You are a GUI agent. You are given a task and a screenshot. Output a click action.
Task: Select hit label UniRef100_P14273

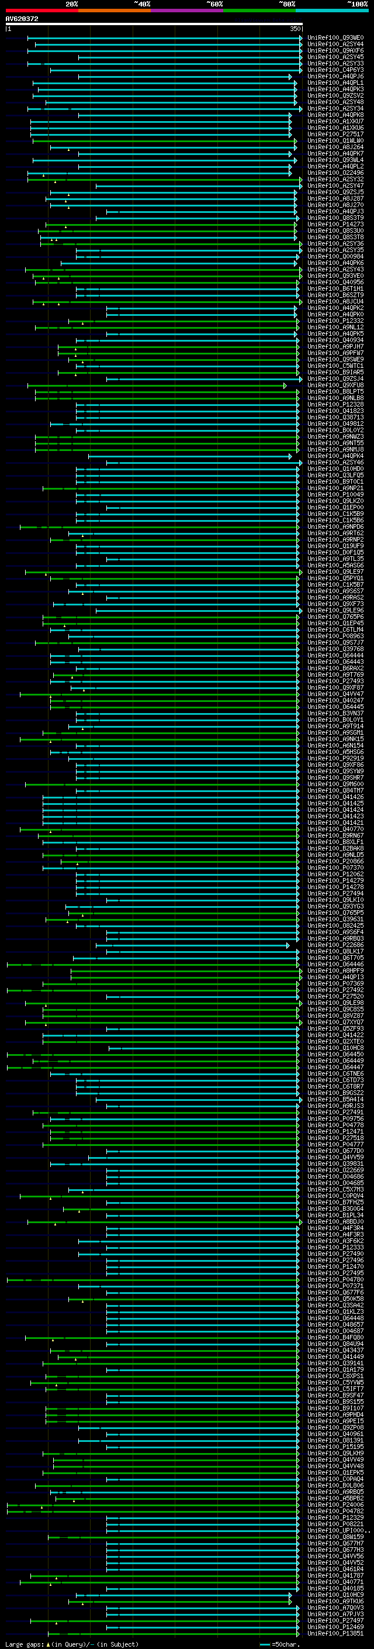pyautogui.click(x=335, y=225)
